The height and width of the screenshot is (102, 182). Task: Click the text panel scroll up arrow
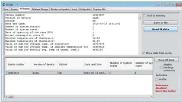[140, 15]
